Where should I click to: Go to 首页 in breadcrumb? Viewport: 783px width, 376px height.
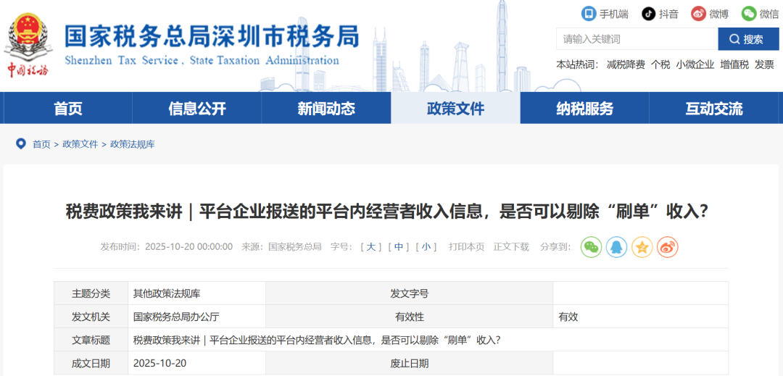pyautogui.click(x=41, y=145)
